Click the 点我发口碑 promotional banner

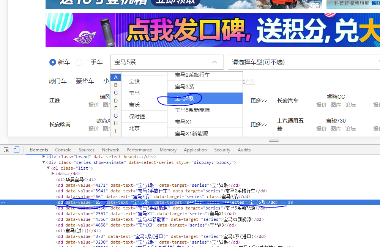point(213,30)
